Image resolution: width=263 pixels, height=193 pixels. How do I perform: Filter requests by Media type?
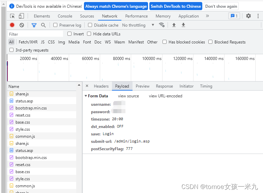74,42
